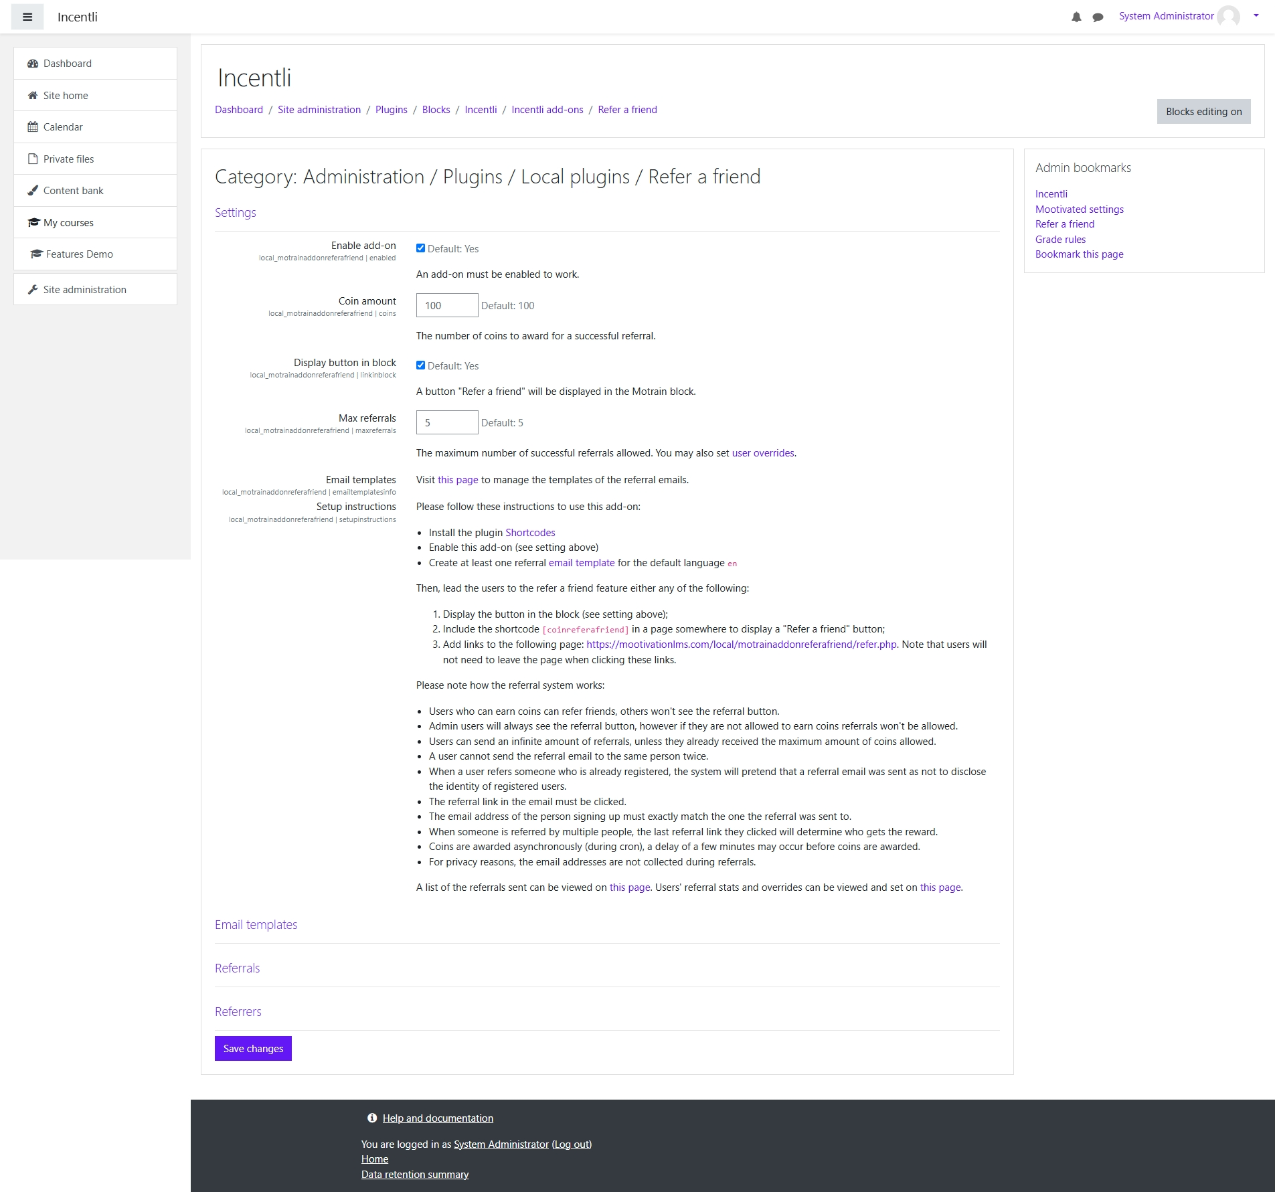Click the Incentli add-ons breadcrumb link
1275x1192 pixels.
[547, 110]
